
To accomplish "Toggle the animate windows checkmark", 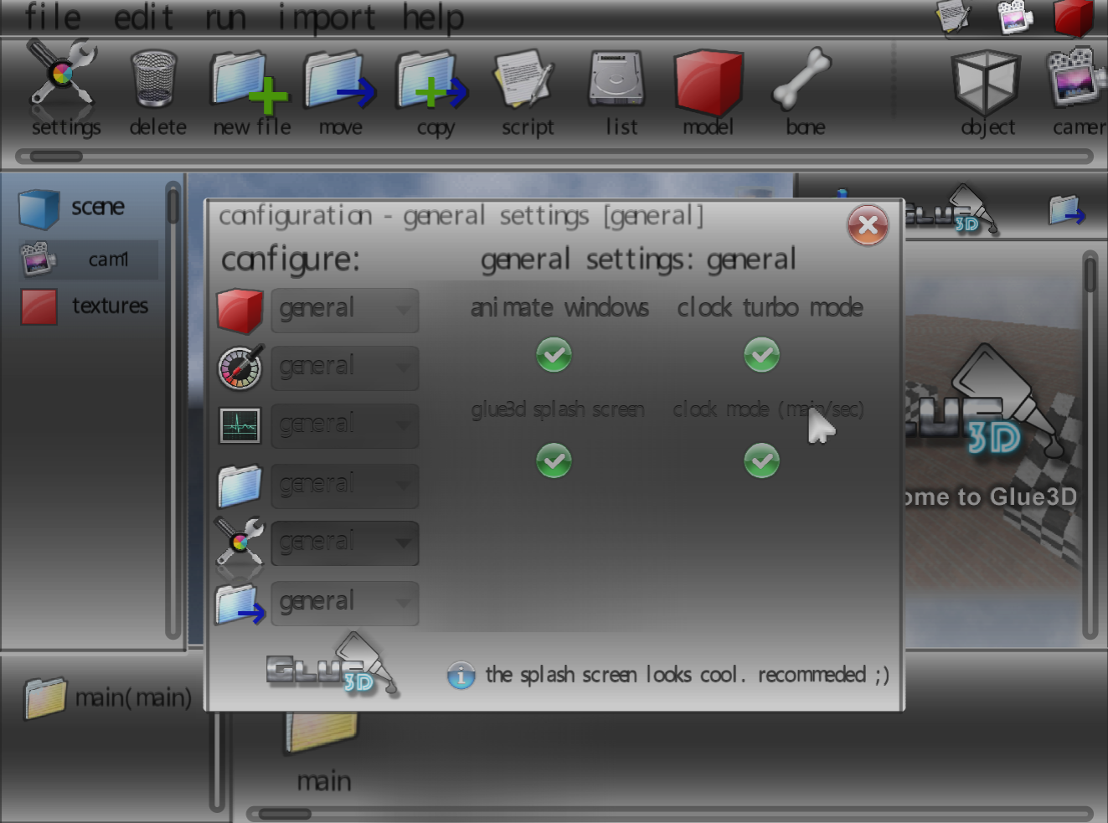I will point(554,355).
